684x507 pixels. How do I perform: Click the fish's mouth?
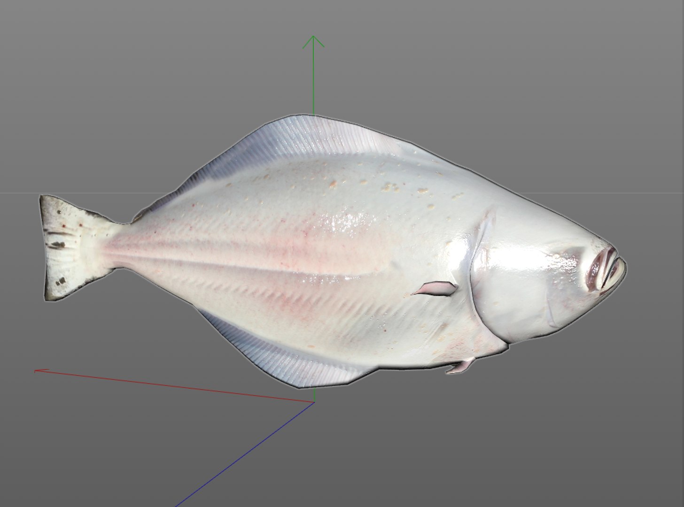point(607,271)
